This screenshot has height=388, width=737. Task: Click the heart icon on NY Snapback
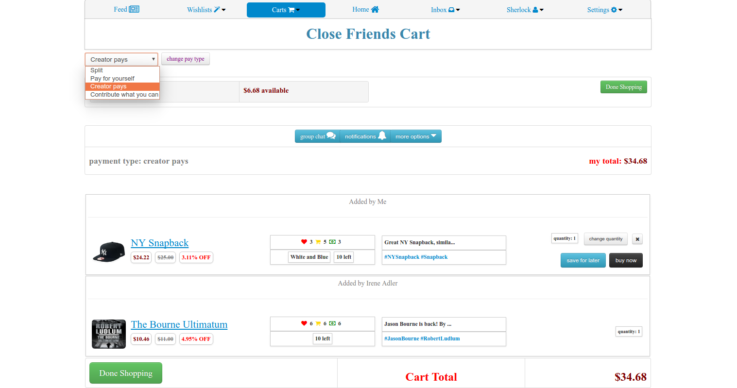click(x=304, y=242)
